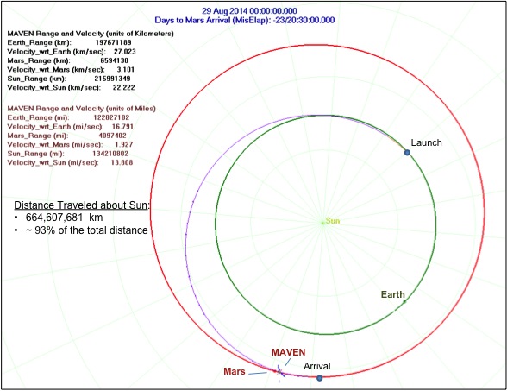Screen dimensions: 507x391
Task: Click the Earth orbit label
Action: coord(393,294)
